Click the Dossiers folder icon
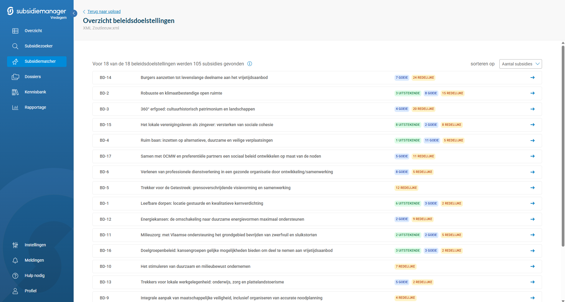The height and width of the screenshot is (302, 565). pyautogui.click(x=15, y=77)
